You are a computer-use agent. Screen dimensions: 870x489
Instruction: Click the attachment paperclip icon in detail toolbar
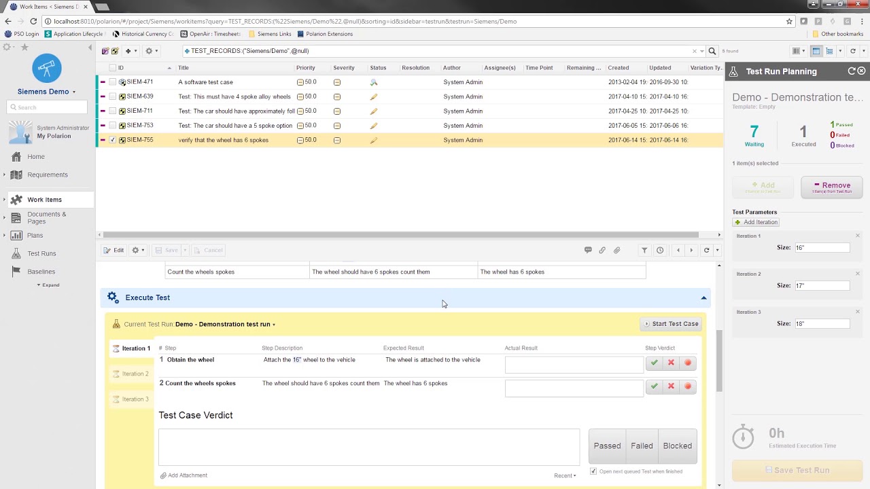click(x=616, y=250)
